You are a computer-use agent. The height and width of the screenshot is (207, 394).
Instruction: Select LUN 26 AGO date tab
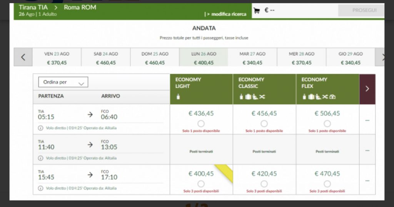coord(204,58)
